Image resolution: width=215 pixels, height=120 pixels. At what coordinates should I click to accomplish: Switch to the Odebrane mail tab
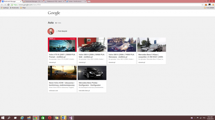[54, 1]
